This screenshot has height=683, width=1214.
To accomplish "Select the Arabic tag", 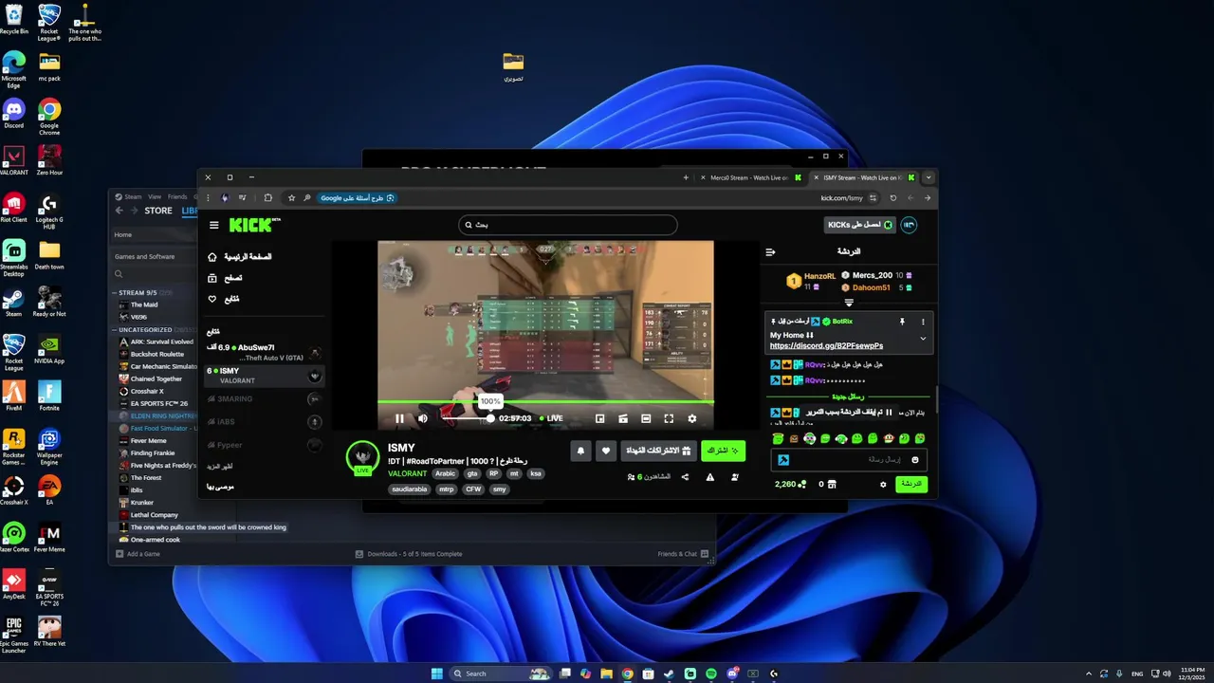I will pyautogui.click(x=445, y=473).
